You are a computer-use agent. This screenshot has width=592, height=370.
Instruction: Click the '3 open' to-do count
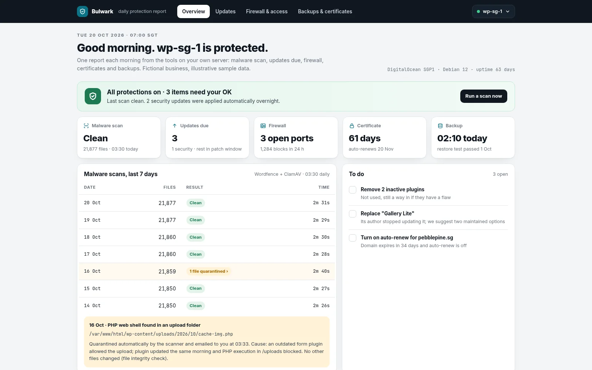(x=500, y=174)
